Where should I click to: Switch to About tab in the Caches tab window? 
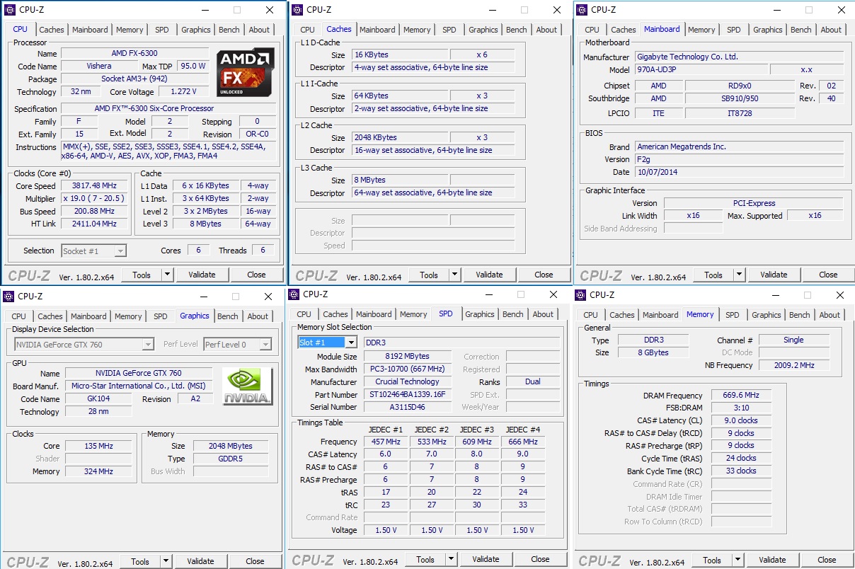point(546,30)
